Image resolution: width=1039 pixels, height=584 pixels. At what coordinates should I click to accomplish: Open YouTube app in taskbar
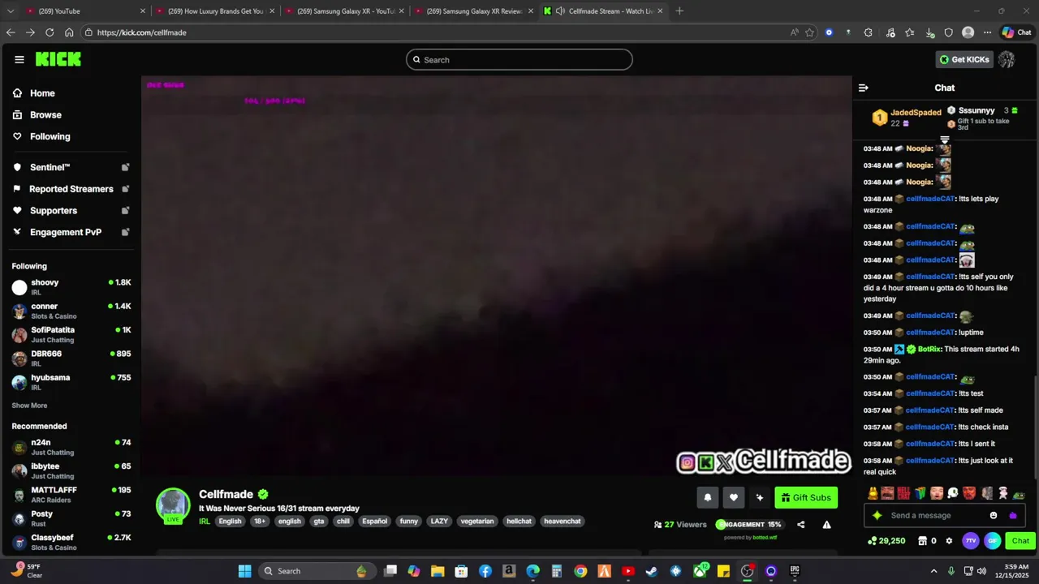[x=627, y=571]
